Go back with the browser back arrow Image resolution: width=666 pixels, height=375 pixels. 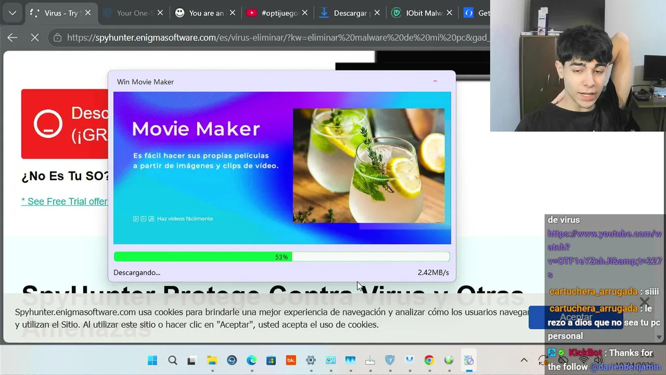point(12,37)
